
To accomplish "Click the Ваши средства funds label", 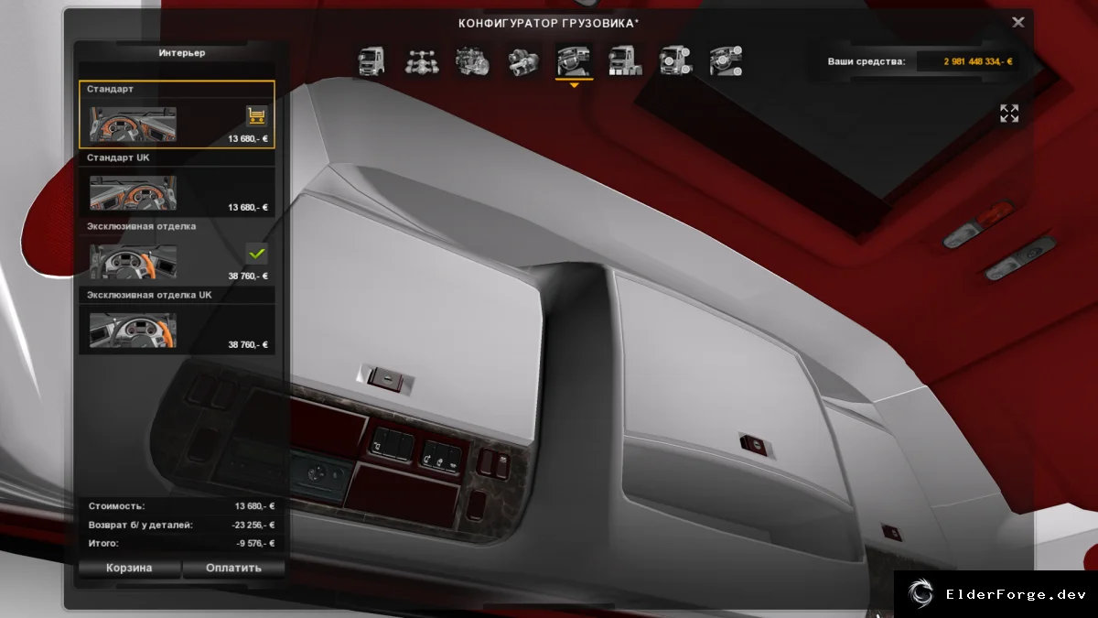I will (867, 61).
